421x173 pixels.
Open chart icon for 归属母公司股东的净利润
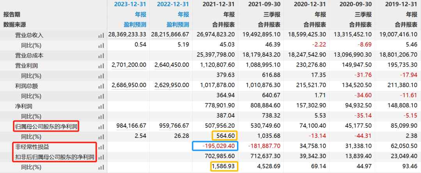pyautogui.click(x=101, y=126)
